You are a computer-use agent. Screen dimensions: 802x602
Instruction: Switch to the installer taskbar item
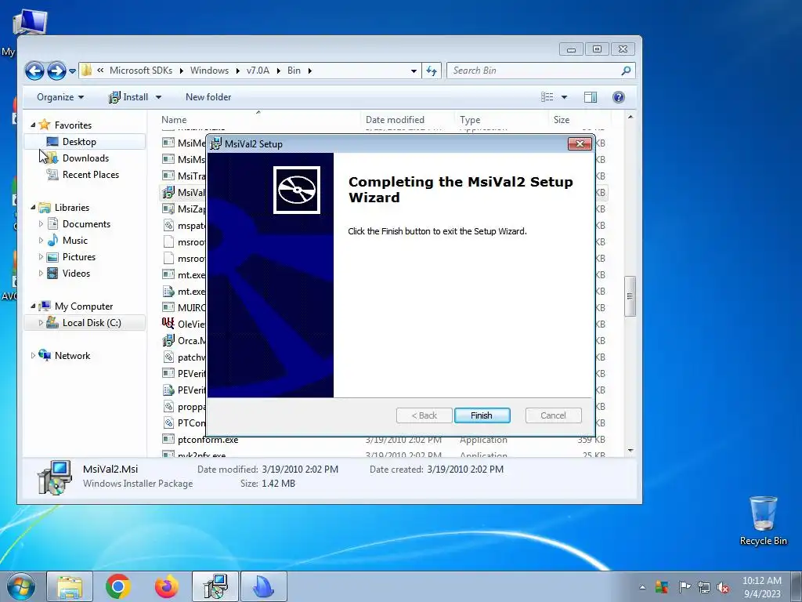(x=215, y=586)
